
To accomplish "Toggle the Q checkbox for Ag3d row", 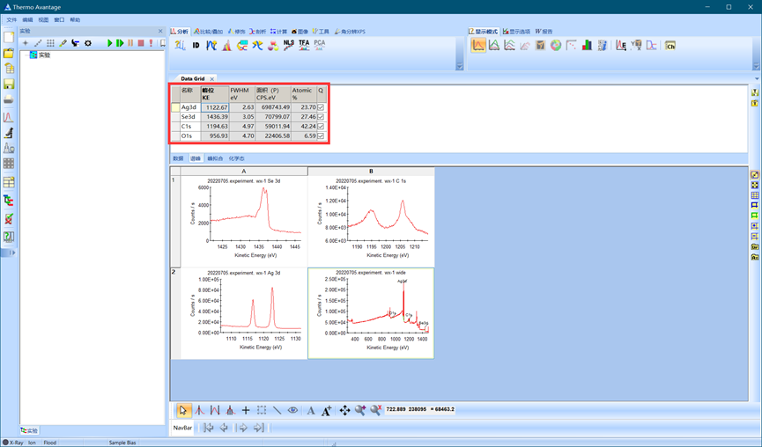I will (321, 107).
